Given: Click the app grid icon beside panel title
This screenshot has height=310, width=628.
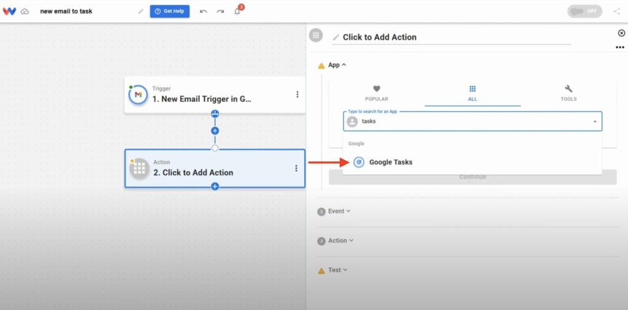Looking at the screenshot, I should 316,35.
